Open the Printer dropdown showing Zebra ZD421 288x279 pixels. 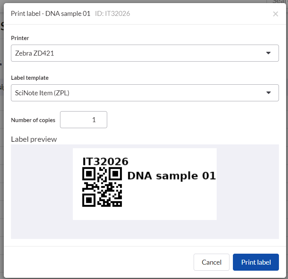coord(140,53)
